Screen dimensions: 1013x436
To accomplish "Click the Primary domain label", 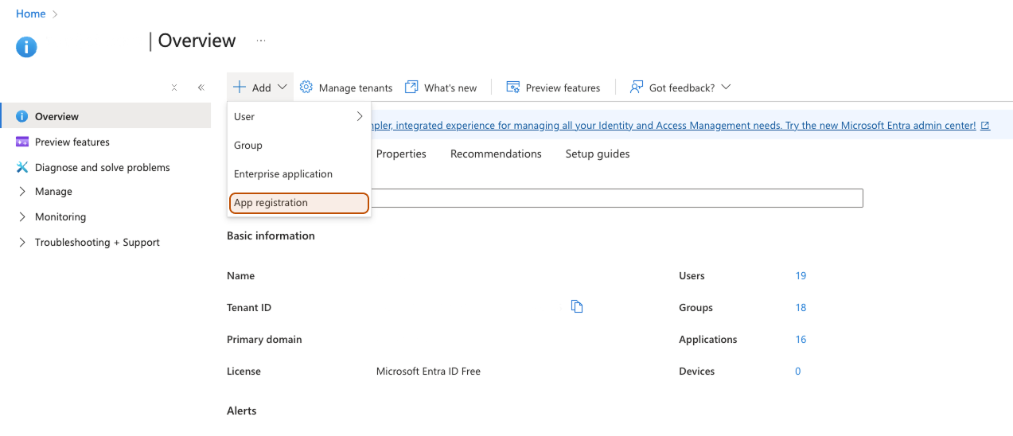I will coord(264,340).
